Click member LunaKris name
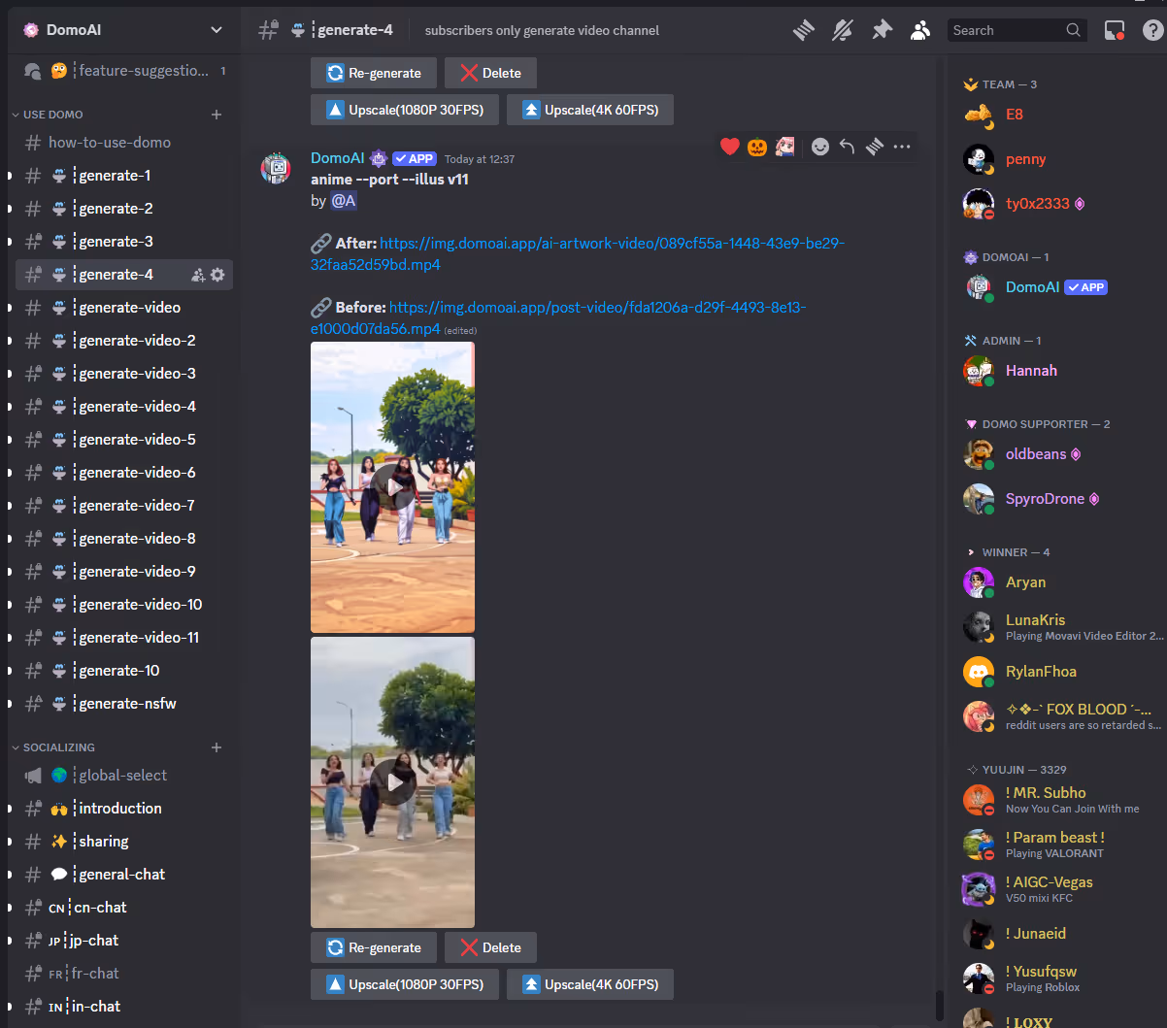Image resolution: width=1167 pixels, height=1028 pixels. (x=1035, y=620)
